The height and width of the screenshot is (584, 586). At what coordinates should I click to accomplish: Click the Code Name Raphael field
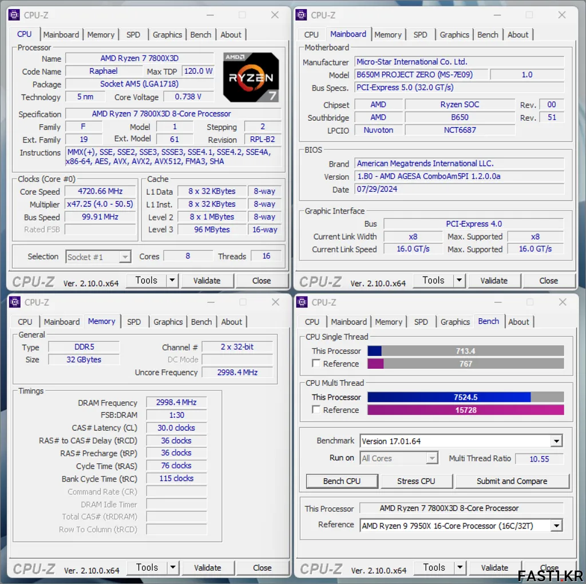[x=104, y=71]
